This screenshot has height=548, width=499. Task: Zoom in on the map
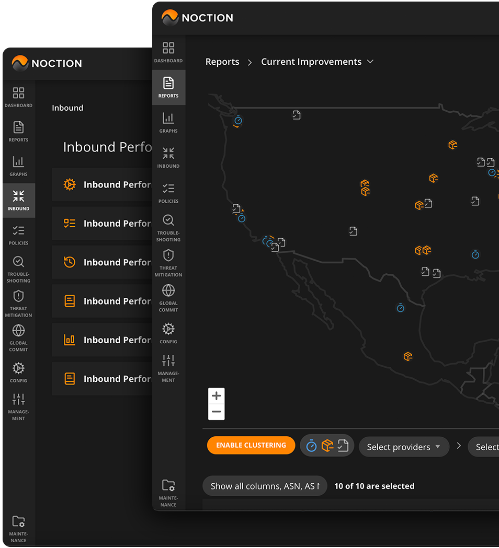click(216, 396)
